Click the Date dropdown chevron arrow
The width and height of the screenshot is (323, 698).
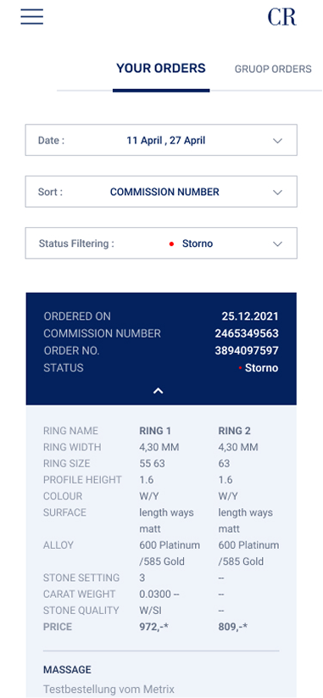pos(277,141)
